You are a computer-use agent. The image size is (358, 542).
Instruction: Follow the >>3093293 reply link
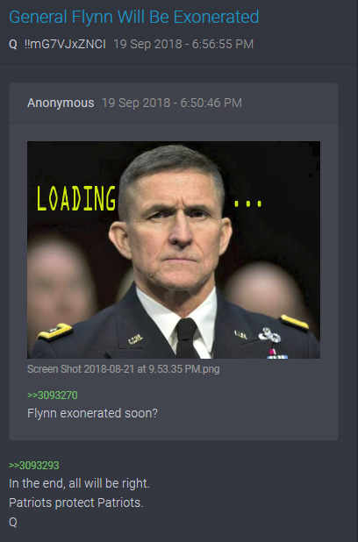pyautogui.click(x=34, y=466)
